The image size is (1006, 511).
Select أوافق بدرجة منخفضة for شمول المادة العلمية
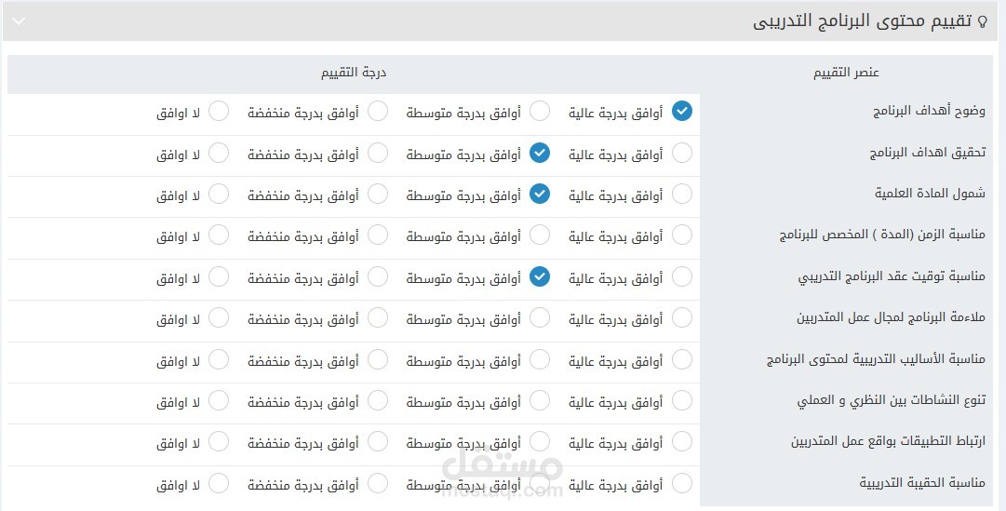[378, 194]
